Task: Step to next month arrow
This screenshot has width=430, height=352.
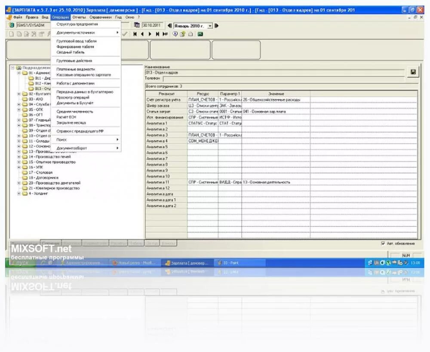Action: point(217,25)
